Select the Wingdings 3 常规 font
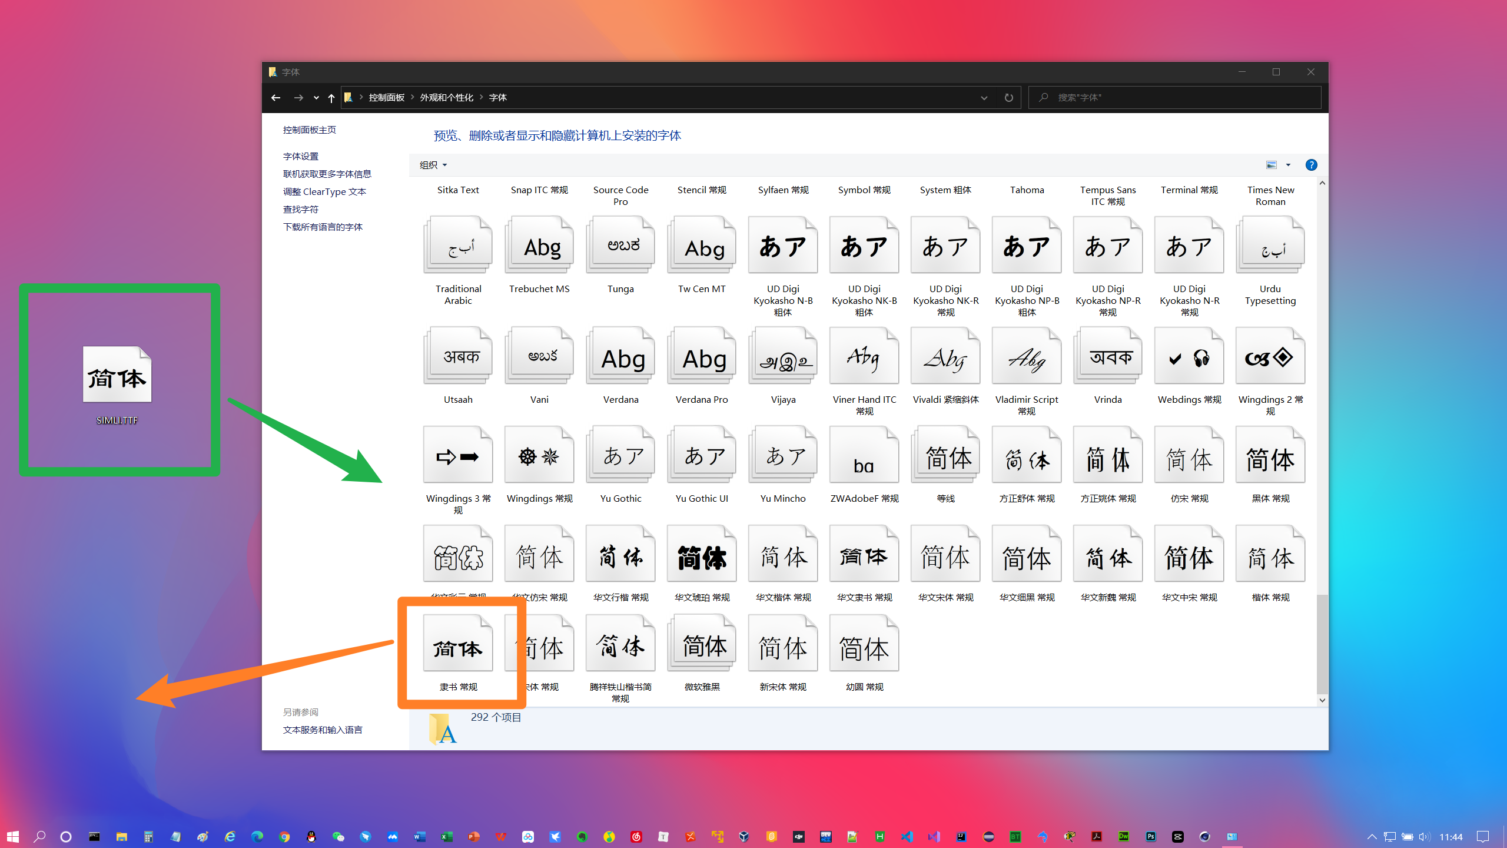Image resolution: width=1507 pixels, height=848 pixels. (458, 455)
